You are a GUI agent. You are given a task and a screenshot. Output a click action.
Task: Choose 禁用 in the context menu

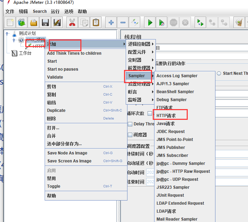tap(86, 178)
